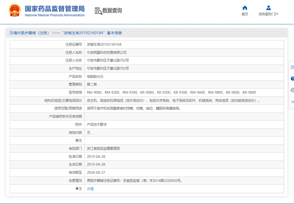Click the 有效期至 label
This screenshot has width=294, height=204.
click(x=75, y=172)
